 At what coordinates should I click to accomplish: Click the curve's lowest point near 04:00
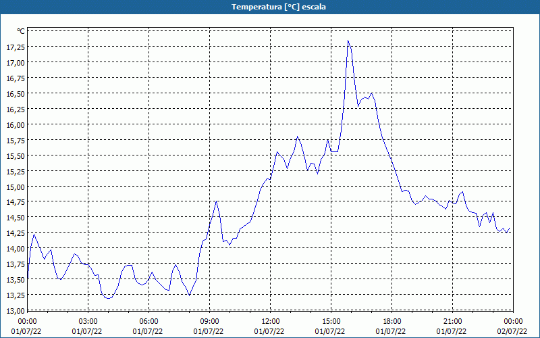coord(109,298)
